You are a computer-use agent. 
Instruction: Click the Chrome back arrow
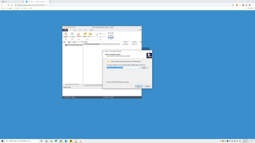2,5
